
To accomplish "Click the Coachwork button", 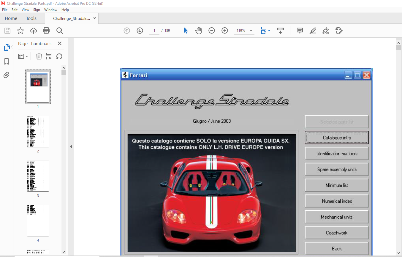I will point(337,233).
